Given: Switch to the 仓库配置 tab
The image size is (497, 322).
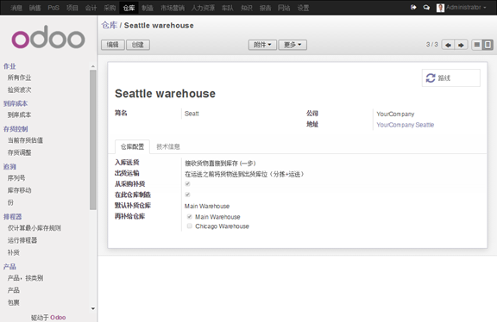Looking at the screenshot, I should (132, 146).
